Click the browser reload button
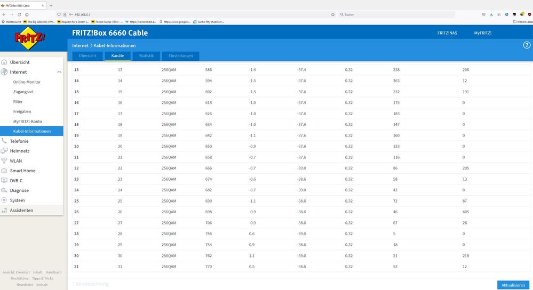The width and height of the screenshot is (533, 290). (x=20, y=14)
